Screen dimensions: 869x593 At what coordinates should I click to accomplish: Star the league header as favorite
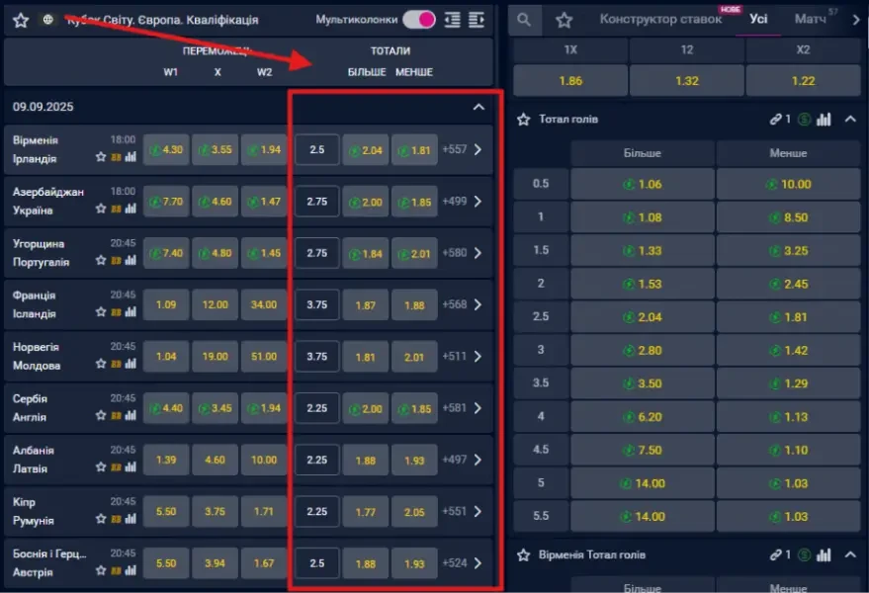coord(21,20)
